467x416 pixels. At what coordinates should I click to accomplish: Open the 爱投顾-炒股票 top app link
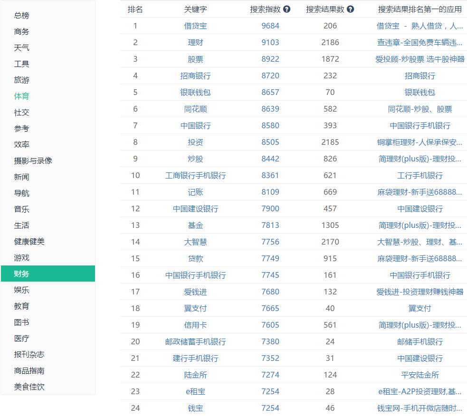point(419,59)
